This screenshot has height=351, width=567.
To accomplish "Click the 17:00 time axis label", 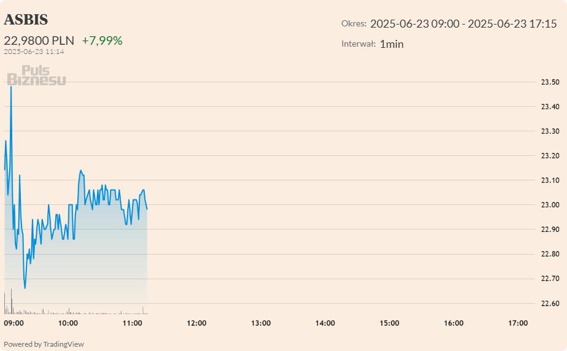I will 518,323.
